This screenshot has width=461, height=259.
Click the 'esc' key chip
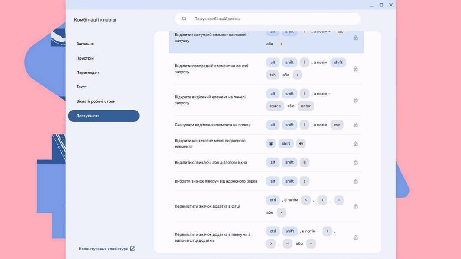tap(337, 125)
